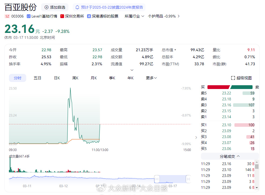
Task: Click the 03-12 date marker on timeline
Action: [x=63, y=186]
